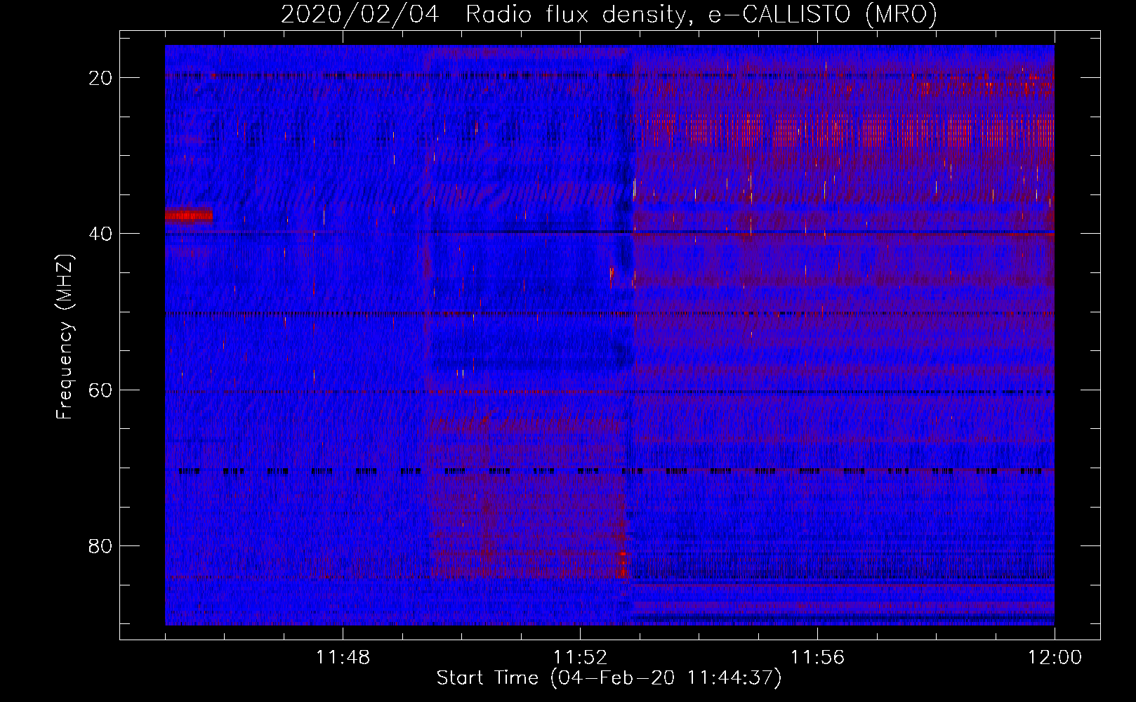Viewport: 1136px width, 702px height.
Task: Click the red burst near 82 MHz at 11:52
Action: coord(622,564)
